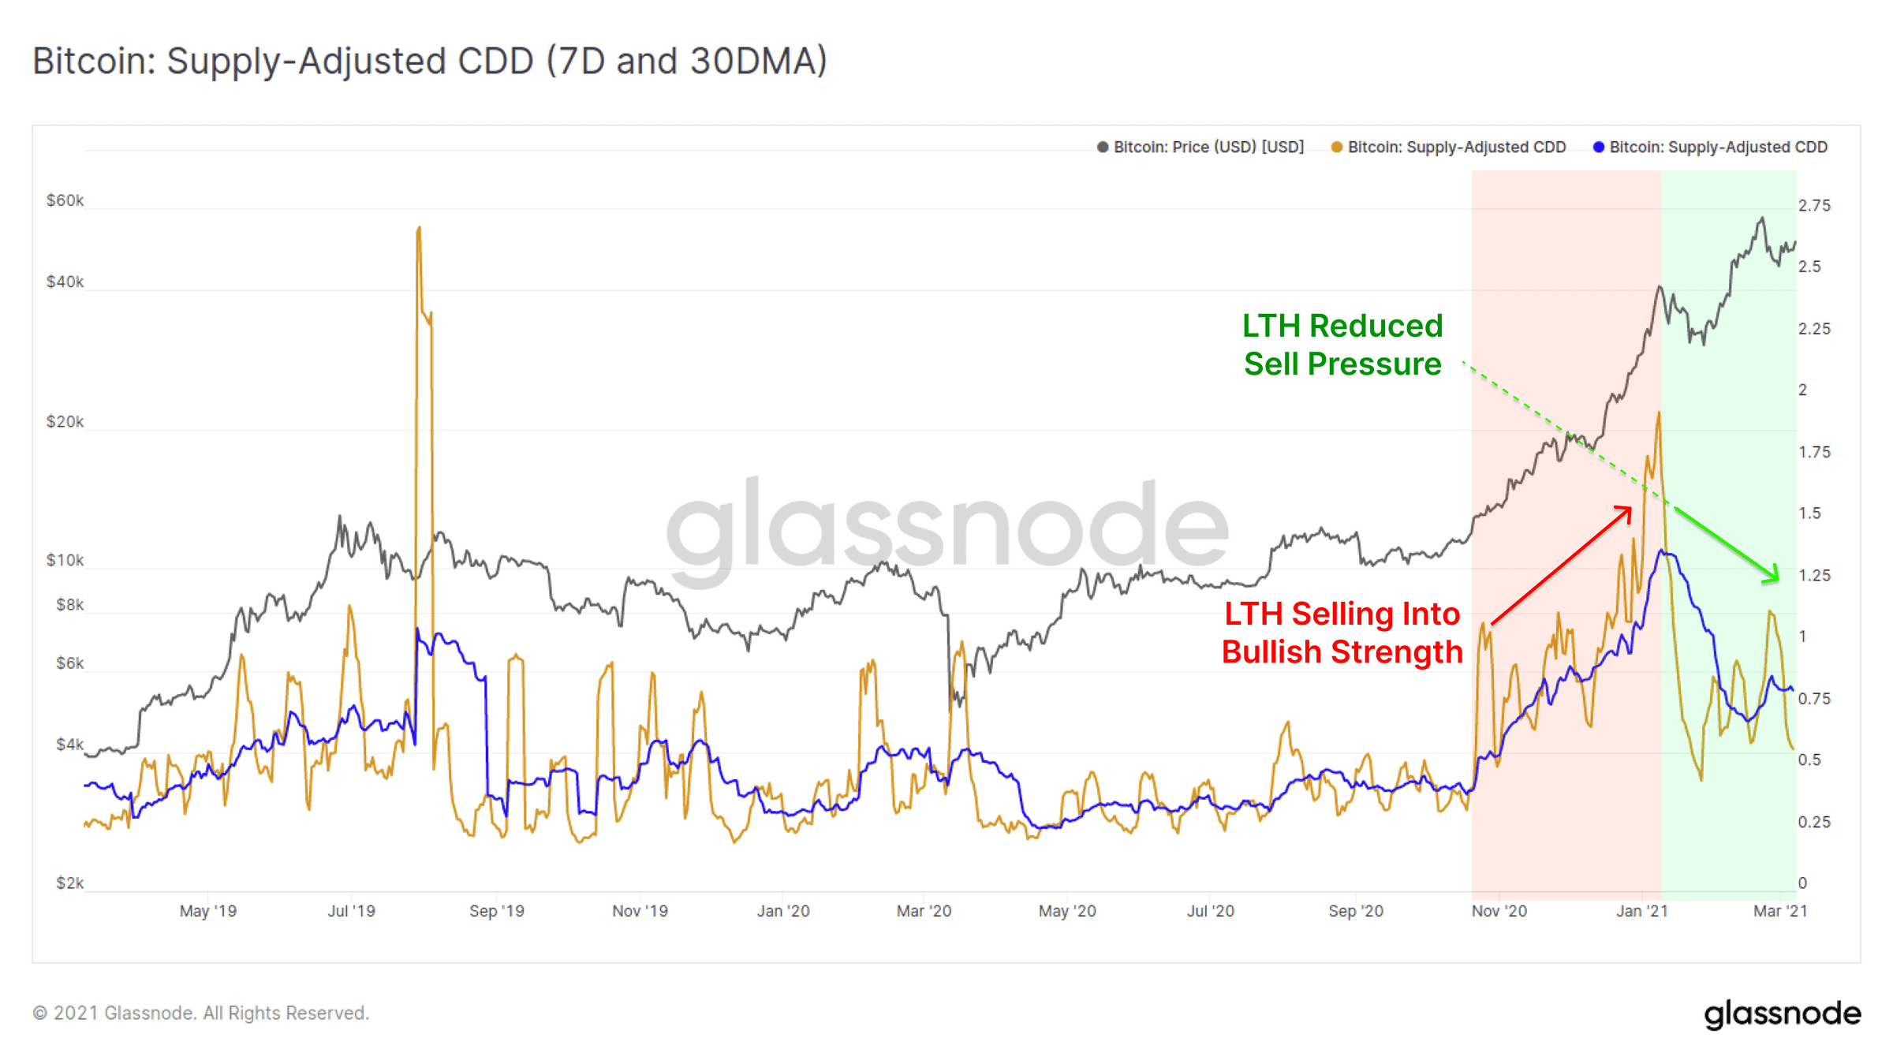The image size is (1893, 1064).
Task: Click the red upward arrow annotation head
Action: (x=1623, y=515)
